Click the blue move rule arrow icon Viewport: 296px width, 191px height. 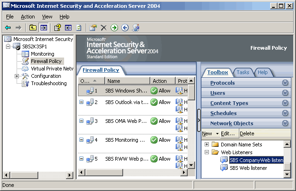point(125,28)
